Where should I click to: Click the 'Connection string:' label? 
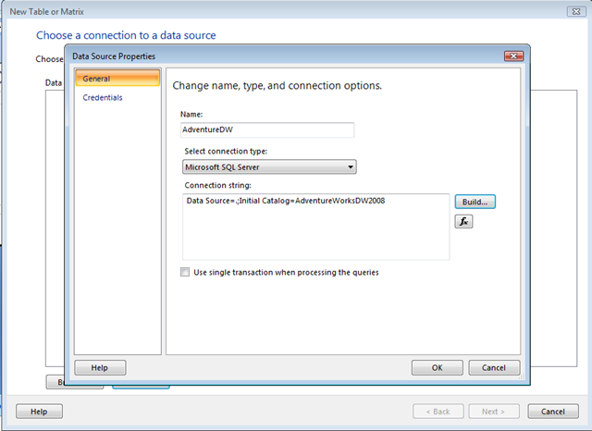click(218, 185)
